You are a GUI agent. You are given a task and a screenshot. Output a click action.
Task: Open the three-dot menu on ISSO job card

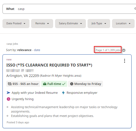tap(124, 61)
